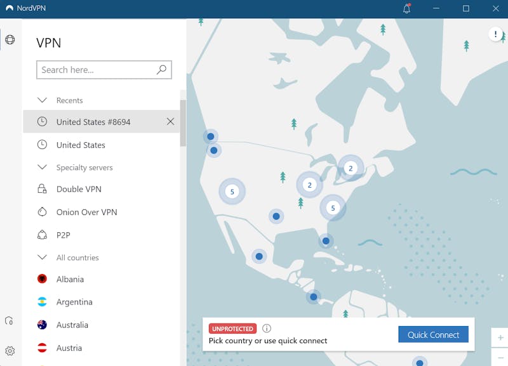This screenshot has height=366, width=508.
Task: Click the Argentina flag icon
Action: point(42,301)
